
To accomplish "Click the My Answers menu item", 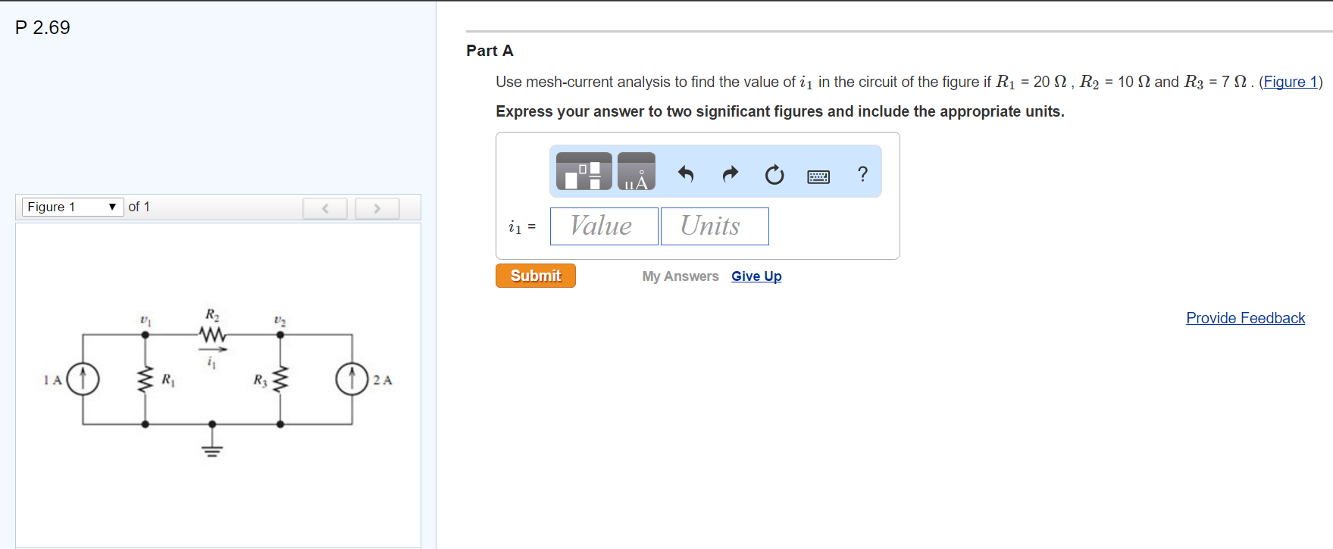I will click(680, 276).
